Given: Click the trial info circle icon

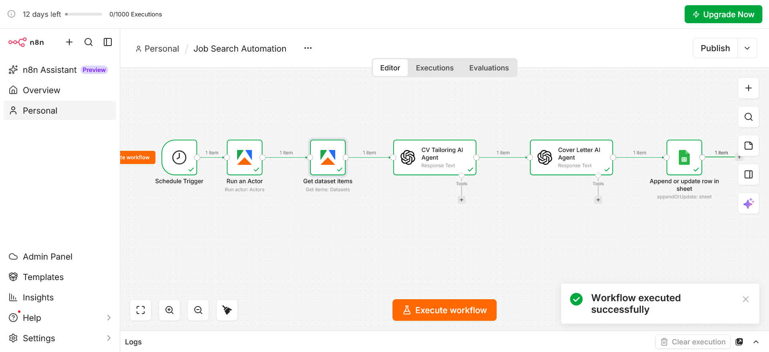Looking at the screenshot, I should (12, 14).
